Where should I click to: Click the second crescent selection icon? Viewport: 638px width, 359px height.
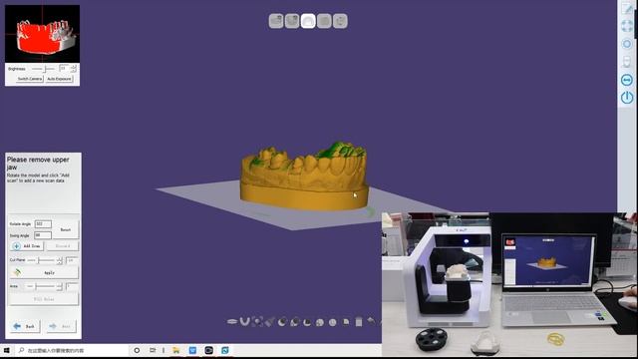[295, 322]
